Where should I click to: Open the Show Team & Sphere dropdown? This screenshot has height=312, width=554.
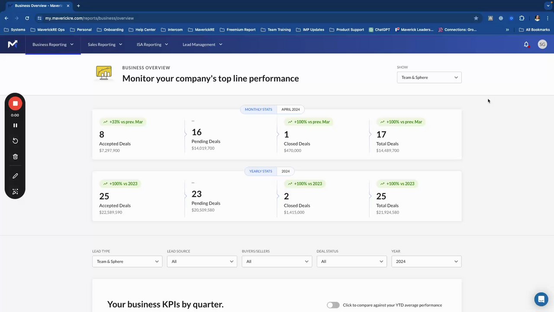coord(429,78)
